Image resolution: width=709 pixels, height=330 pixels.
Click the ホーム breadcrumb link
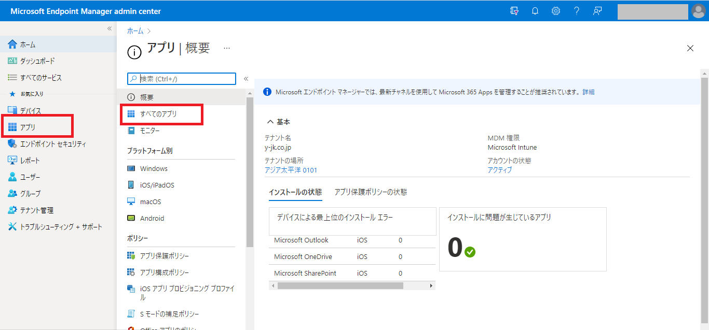pos(135,31)
